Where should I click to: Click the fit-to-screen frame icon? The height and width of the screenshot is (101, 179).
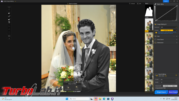9,36
